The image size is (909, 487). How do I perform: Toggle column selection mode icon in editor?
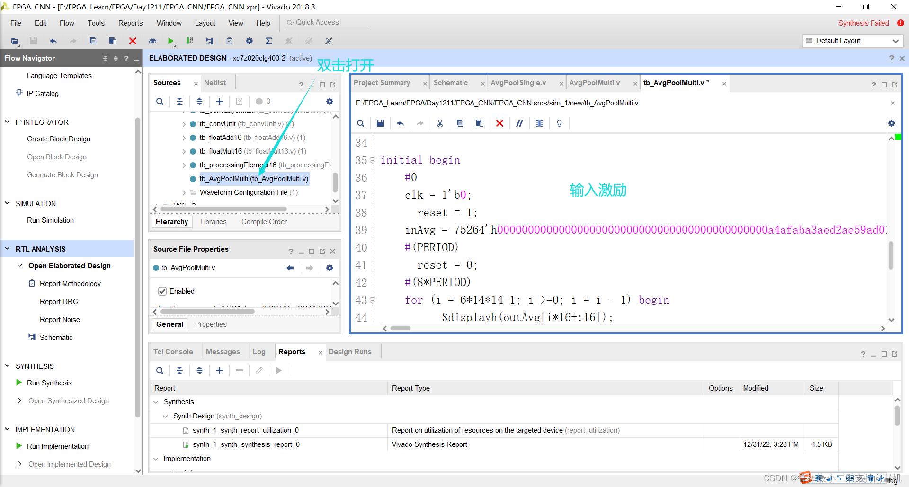(539, 123)
